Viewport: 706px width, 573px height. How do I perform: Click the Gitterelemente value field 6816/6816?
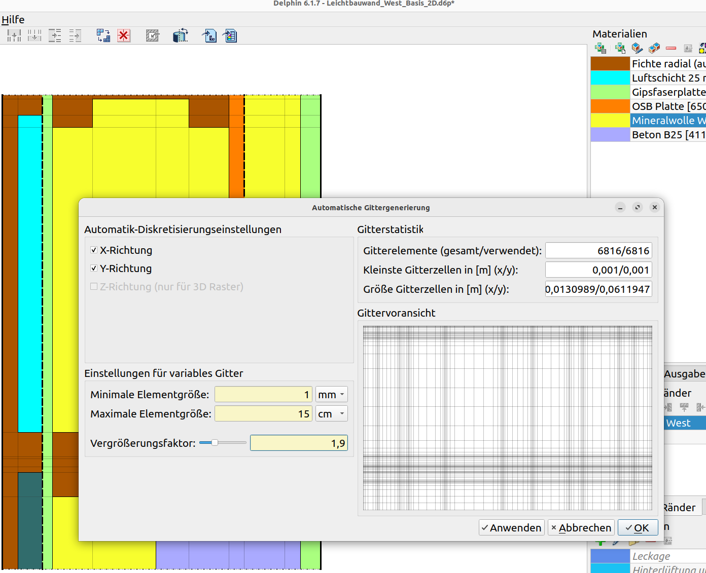pyautogui.click(x=598, y=250)
